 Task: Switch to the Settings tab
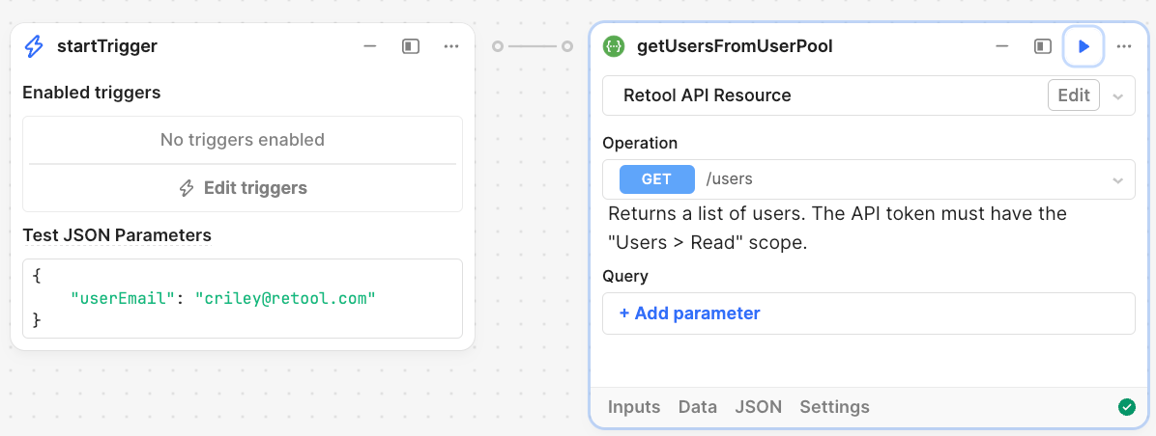(x=834, y=407)
